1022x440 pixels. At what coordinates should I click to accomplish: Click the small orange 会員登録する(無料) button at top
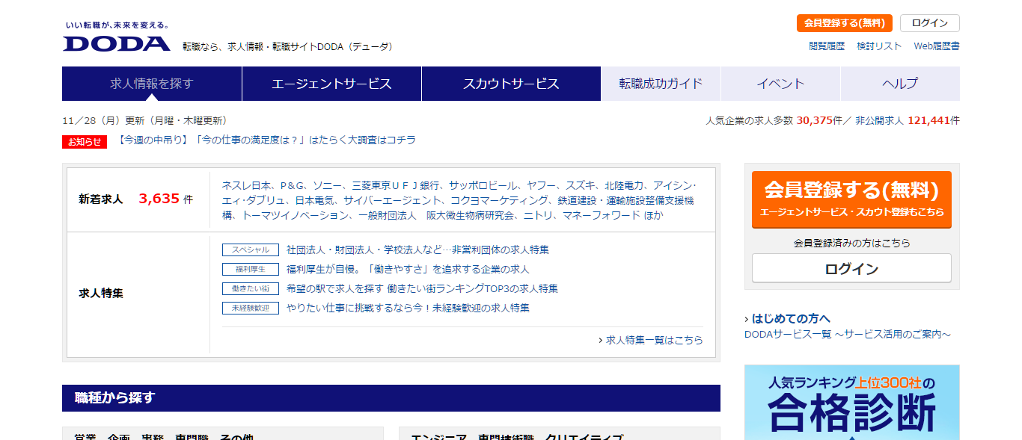click(845, 23)
